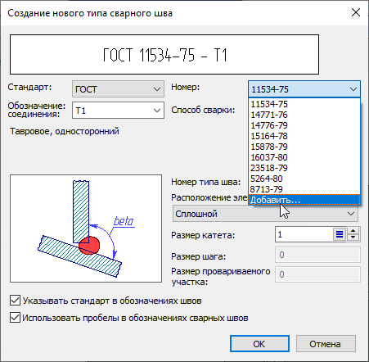This screenshot has height=362, width=369.
Task: Increase Размер катета with the up arrow
Action: tap(353, 231)
